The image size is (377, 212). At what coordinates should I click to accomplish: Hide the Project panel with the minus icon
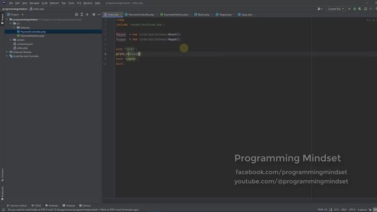point(99,15)
